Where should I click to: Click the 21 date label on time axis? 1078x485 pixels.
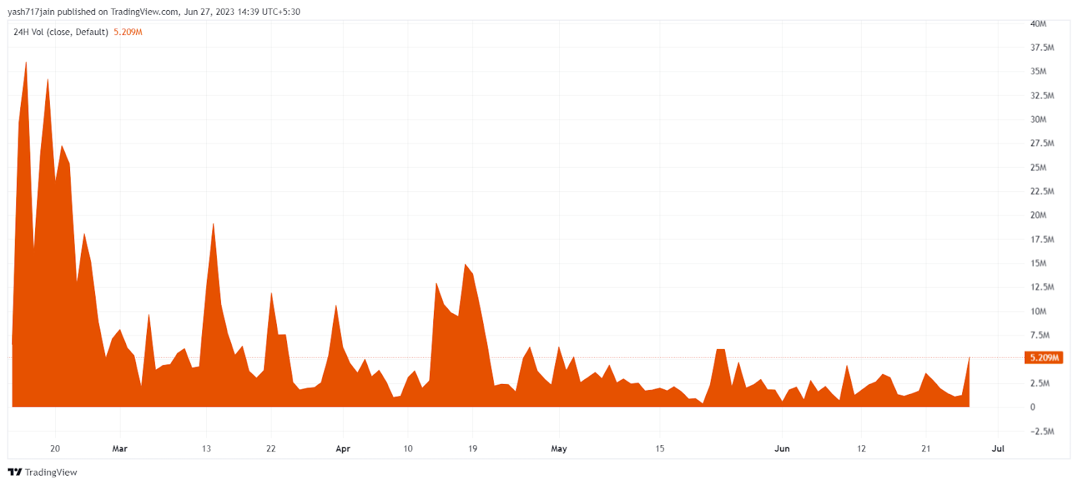pos(926,449)
